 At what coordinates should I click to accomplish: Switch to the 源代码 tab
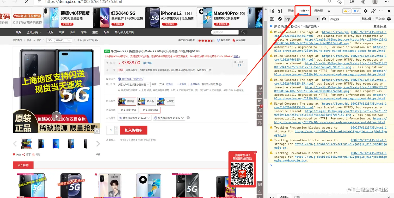318,11
